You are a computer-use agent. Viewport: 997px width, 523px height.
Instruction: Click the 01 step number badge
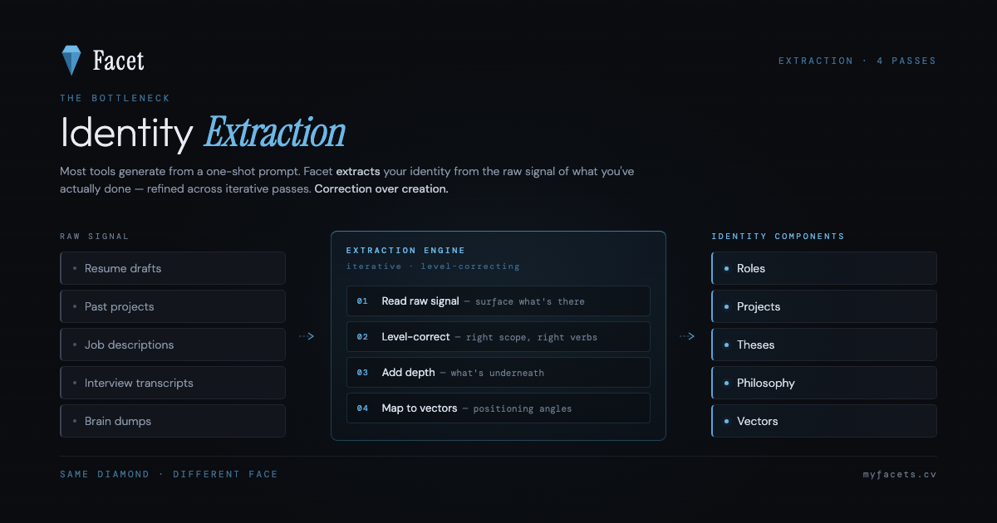tap(362, 301)
